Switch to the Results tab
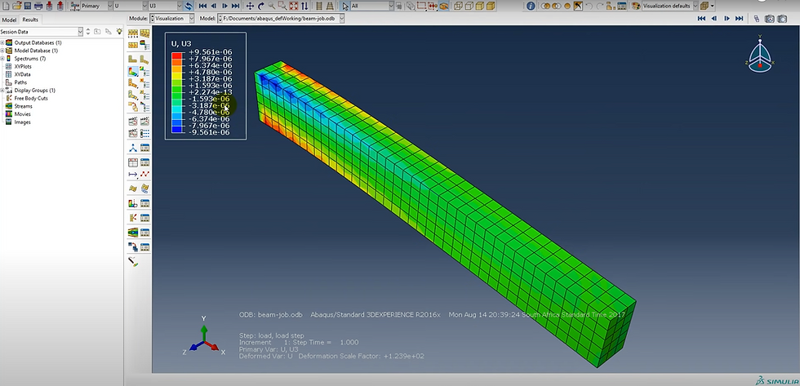This screenshot has height=386, width=800. (x=30, y=20)
